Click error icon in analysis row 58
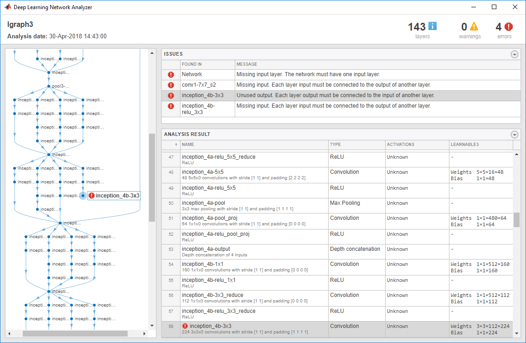The height and width of the screenshot is (343, 526). (185, 326)
